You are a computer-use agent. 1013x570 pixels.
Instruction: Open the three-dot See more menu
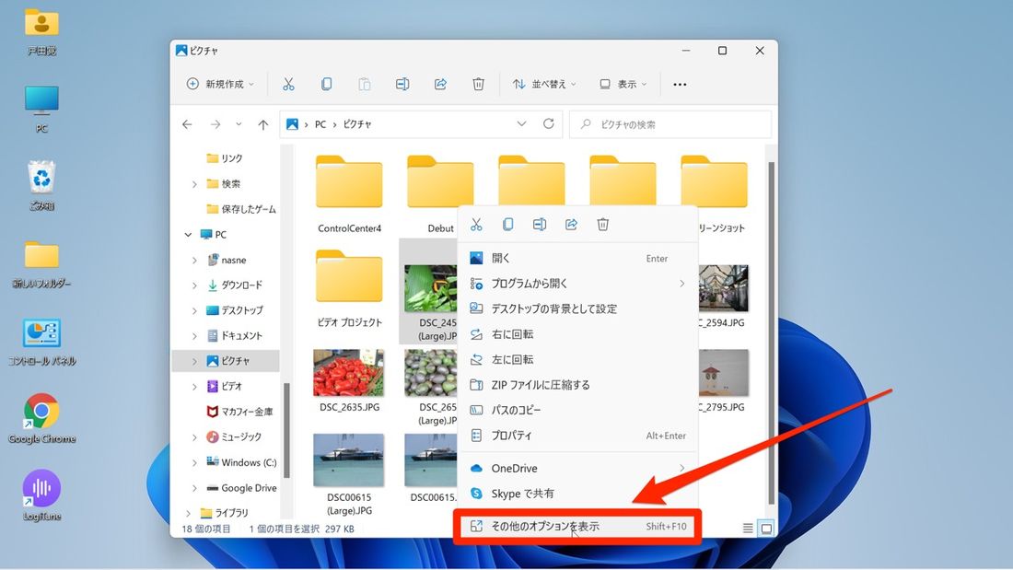click(x=680, y=84)
